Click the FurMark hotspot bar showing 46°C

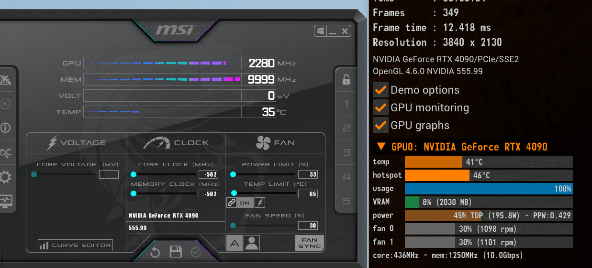(489, 175)
